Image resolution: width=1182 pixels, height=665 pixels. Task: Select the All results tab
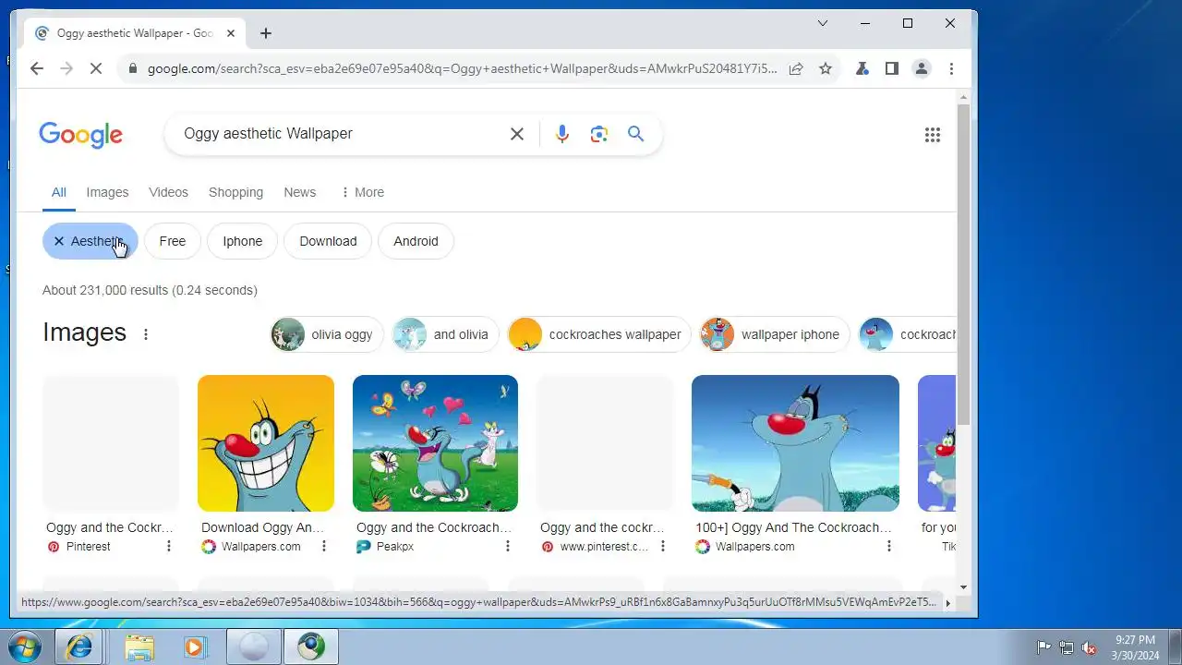click(58, 192)
